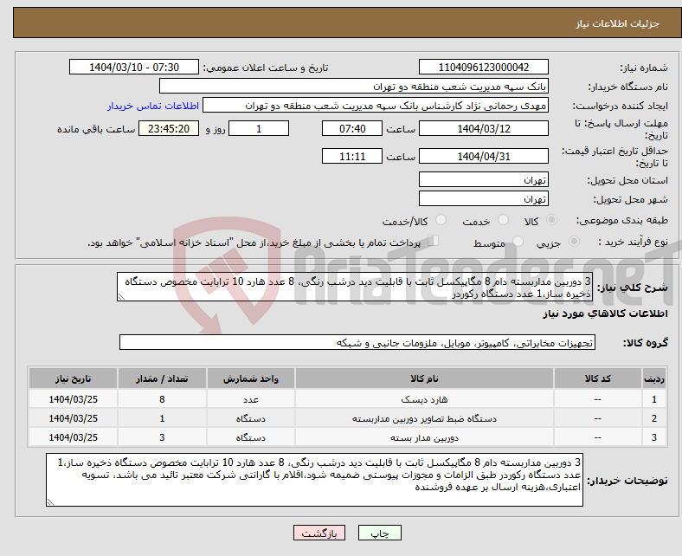Click the بازگشت (back) button
Screen dimensions: 682x556
pos(318,533)
